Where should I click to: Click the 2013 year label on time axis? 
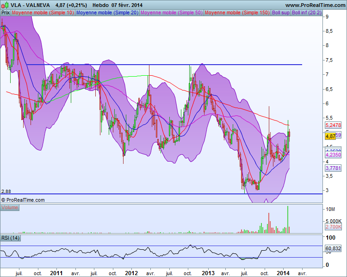tap(208, 273)
